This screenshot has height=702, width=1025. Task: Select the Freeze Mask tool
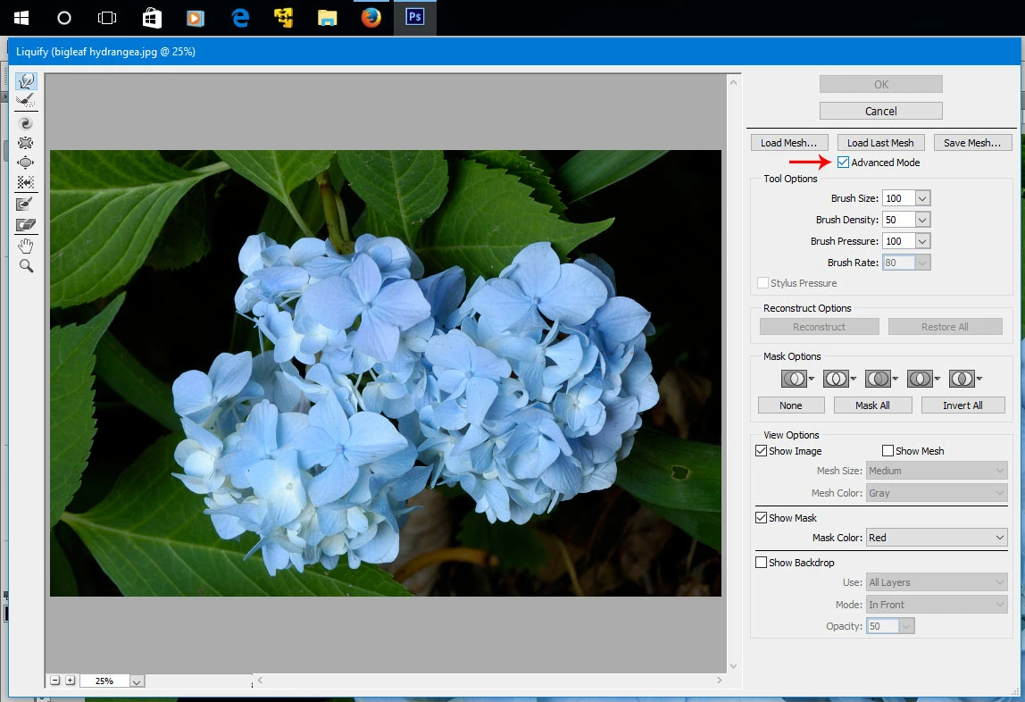point(26,205)
